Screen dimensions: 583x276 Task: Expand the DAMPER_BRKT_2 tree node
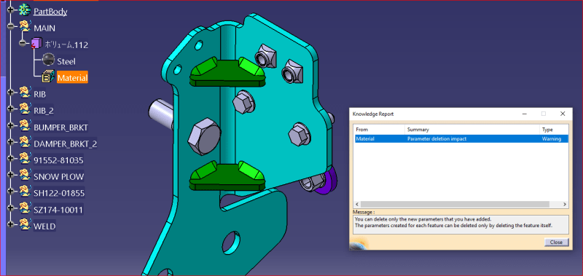coord(11,142)
